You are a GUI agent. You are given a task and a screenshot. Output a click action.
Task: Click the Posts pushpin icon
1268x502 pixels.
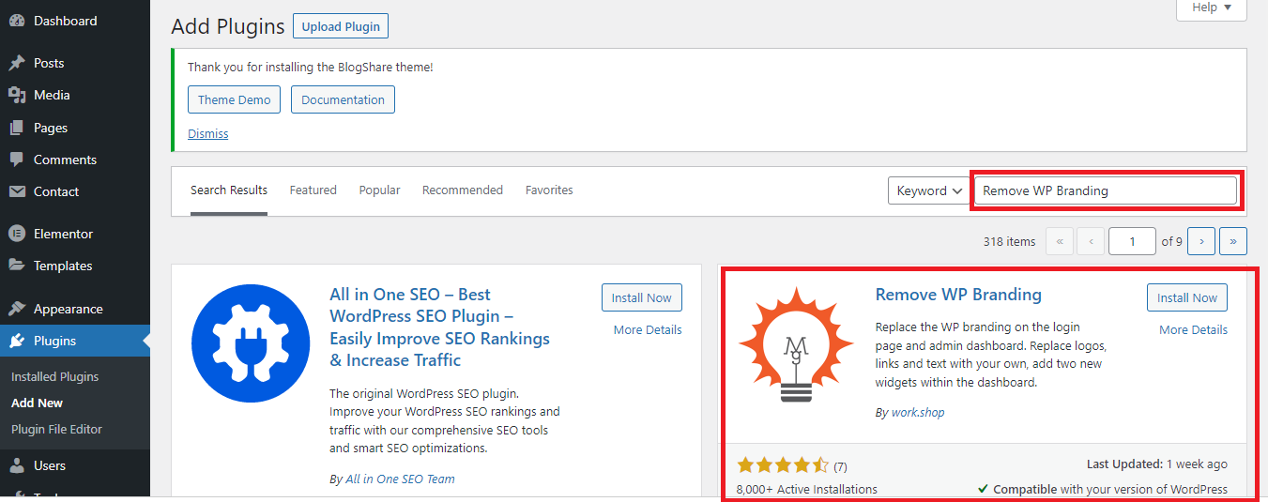pyautogui.click(x=17, y=63)
